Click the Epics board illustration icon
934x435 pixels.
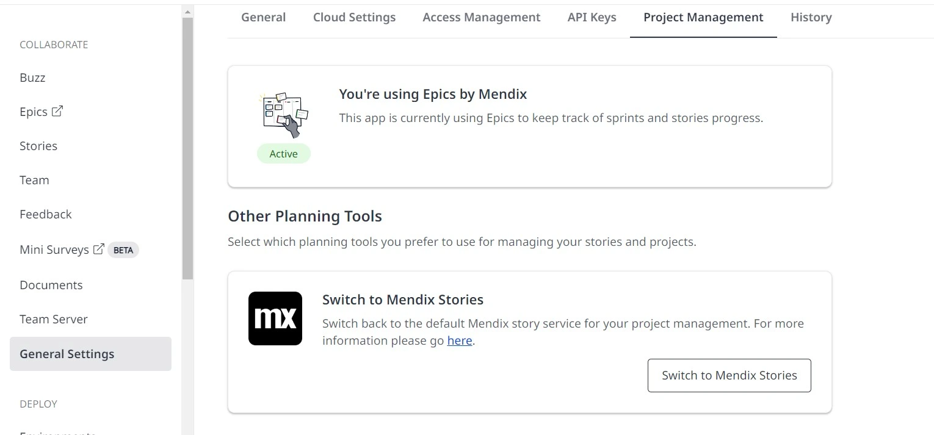[284, 115]
